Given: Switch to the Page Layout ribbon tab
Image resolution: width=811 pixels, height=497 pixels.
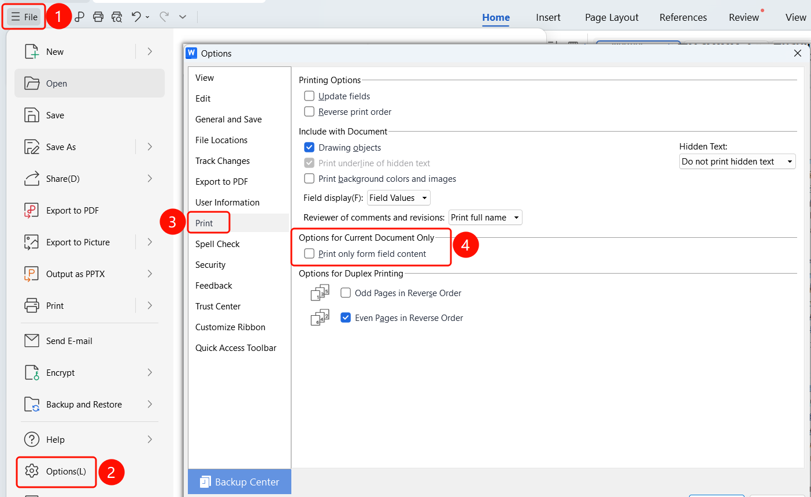Looking at the screenshot, I should click(612, 17).
